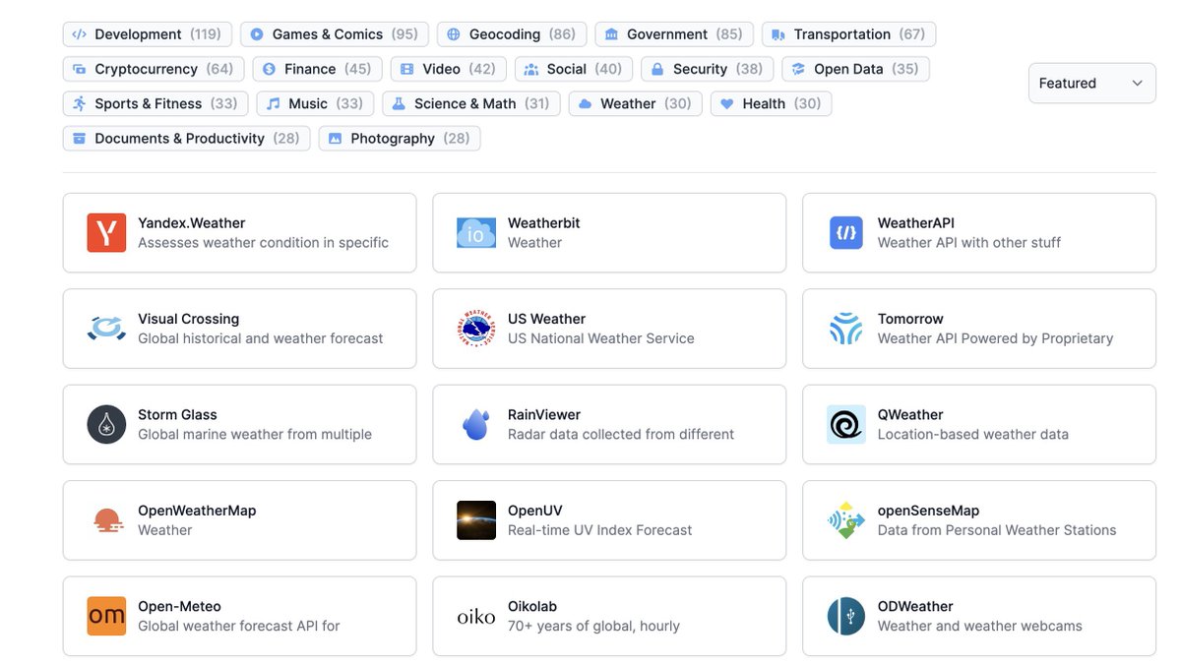
Task: Click the Tomorrow blue logo icon
Action: tap(846, 329)
